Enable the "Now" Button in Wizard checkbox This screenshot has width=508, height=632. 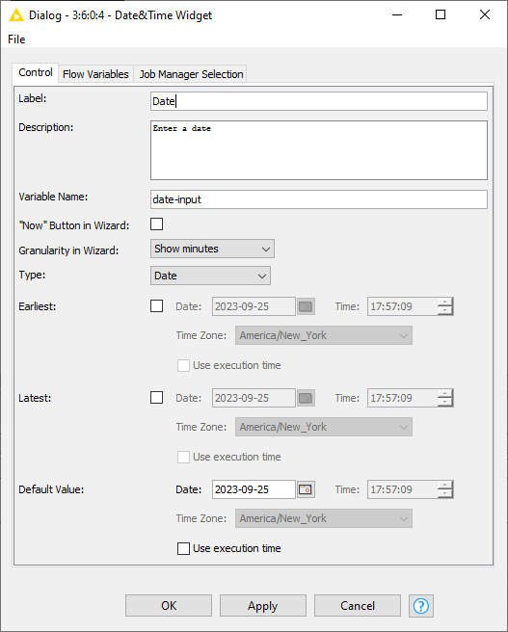pos(156,224)
